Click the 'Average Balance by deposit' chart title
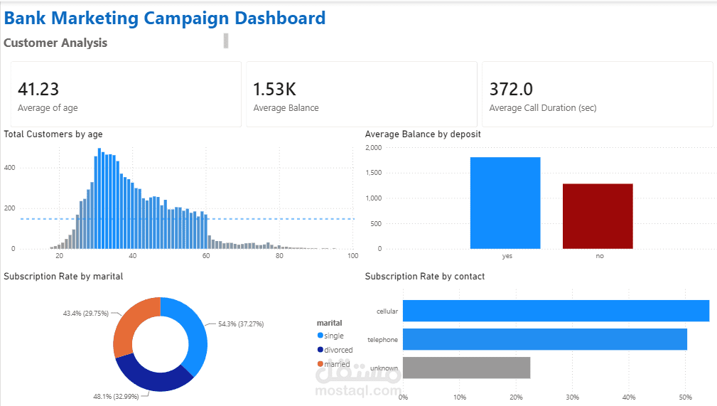 point(423,134)
